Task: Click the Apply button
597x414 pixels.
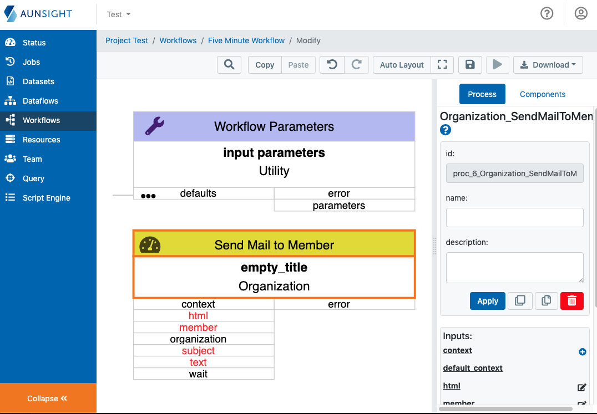Action: click(487, 300)
